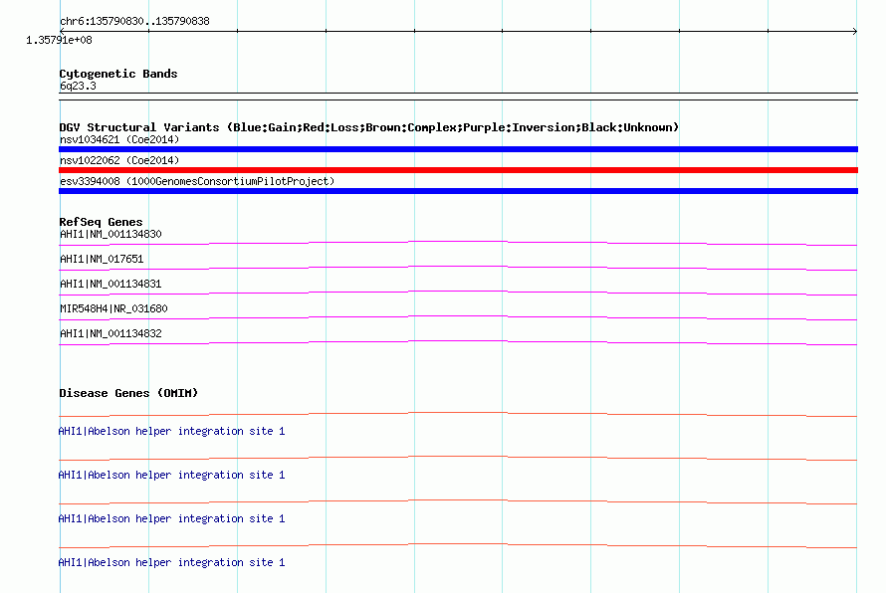Click the chr6:135790830..135790838 coordinate label

click(134, 21)
